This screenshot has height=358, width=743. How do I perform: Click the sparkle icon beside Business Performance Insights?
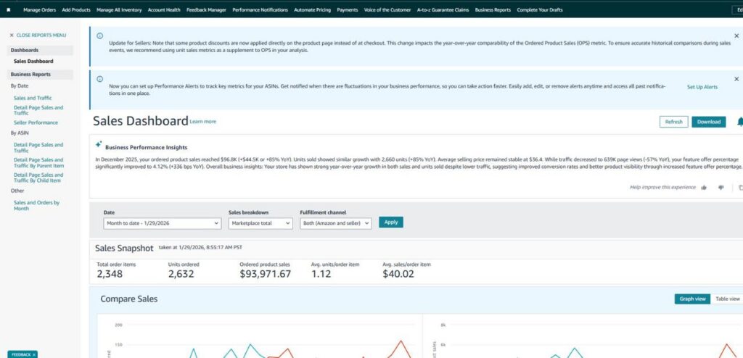[x=99, y=144]
